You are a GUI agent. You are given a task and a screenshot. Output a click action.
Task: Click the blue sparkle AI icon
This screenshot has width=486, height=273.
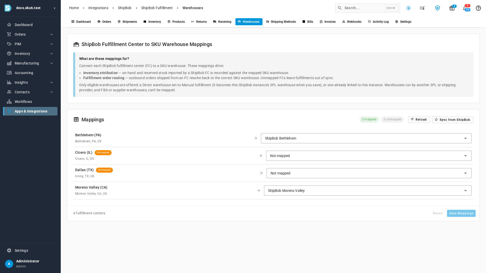point(409,8)
